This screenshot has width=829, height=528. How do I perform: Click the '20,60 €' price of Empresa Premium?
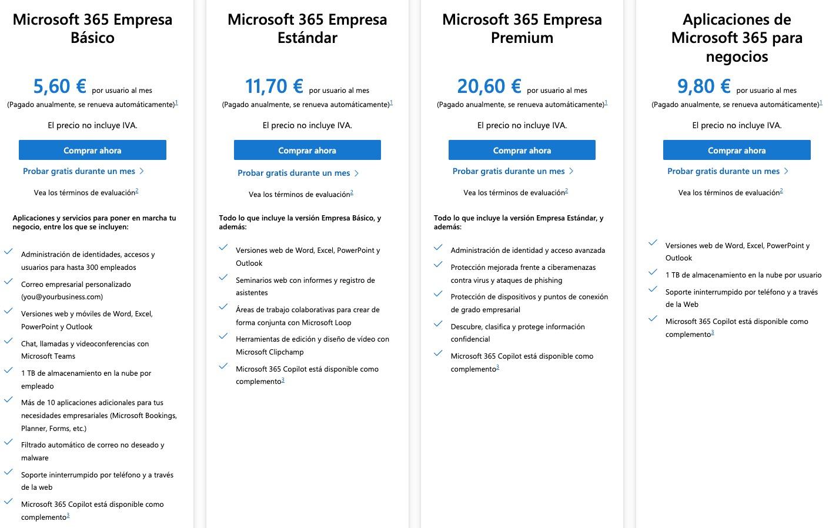(489, 86)
